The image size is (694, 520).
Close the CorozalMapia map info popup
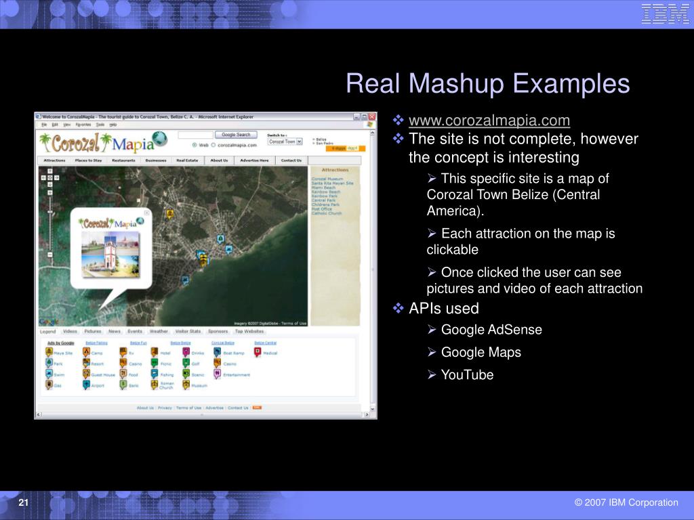(147, 213)
